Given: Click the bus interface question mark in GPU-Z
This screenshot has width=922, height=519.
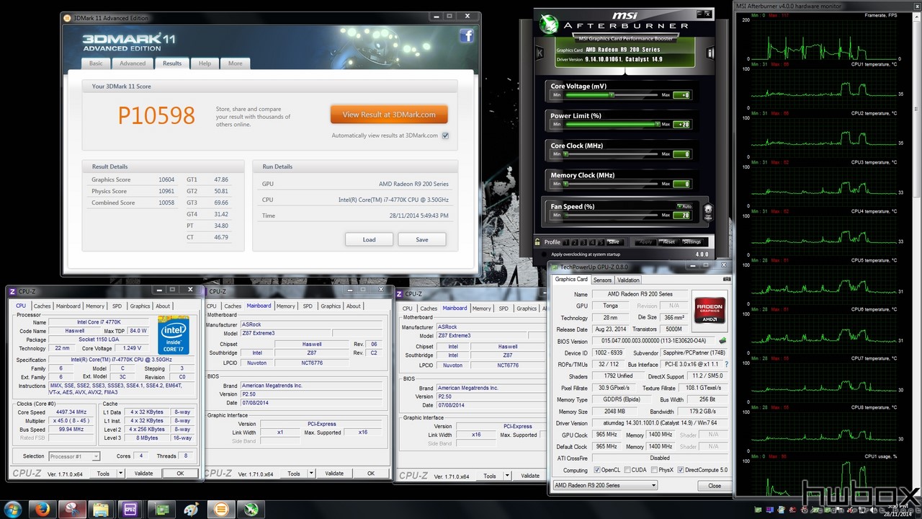Looking at the screenshot, I should click(726, 364).
